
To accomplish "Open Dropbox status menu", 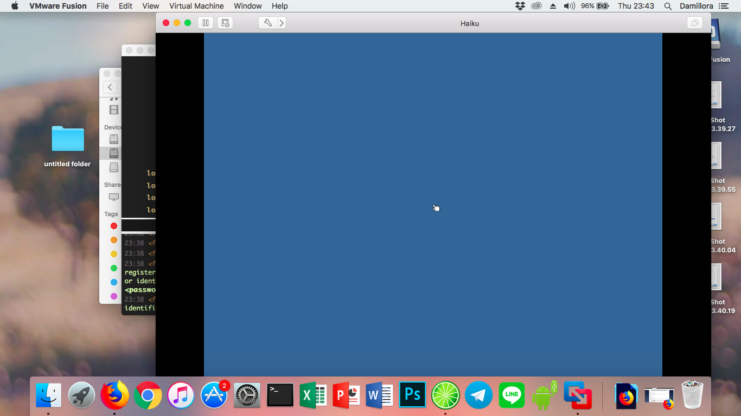I will tap(520, 6).
